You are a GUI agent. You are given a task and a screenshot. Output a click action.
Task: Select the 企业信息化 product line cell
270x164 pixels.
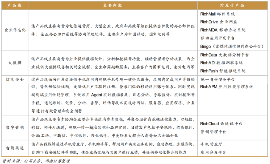tap(15, 30)
